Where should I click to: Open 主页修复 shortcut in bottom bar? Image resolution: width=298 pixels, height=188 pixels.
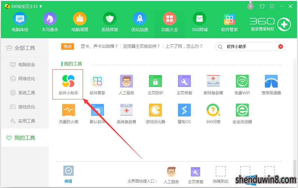pyautogui.click(x=196, y=175)
